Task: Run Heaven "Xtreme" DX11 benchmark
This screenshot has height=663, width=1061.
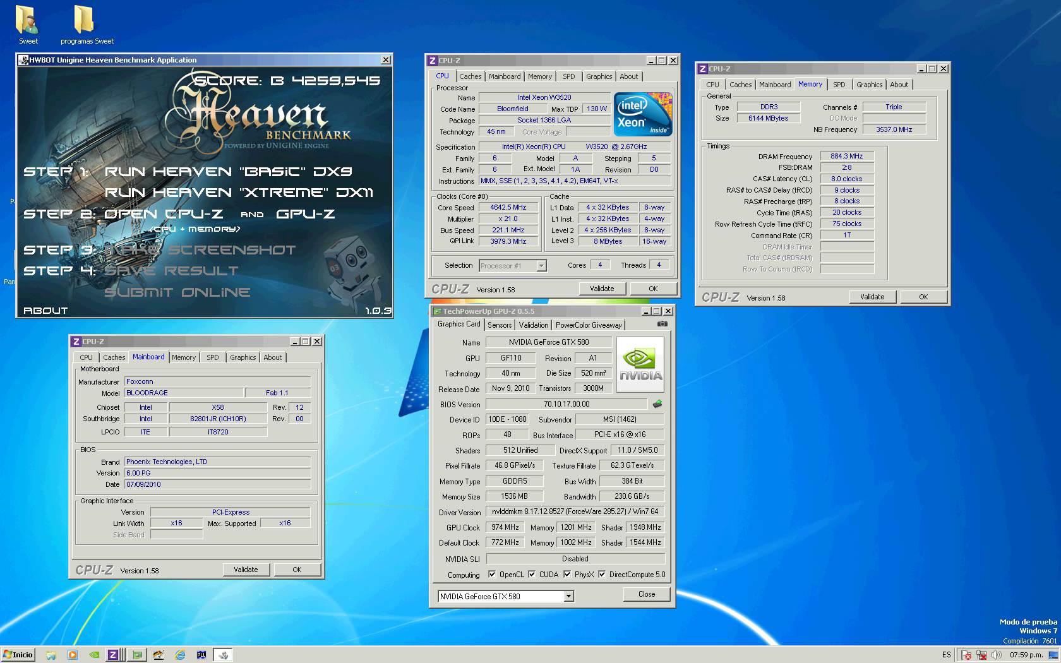Action: click(x=239, y=192)
